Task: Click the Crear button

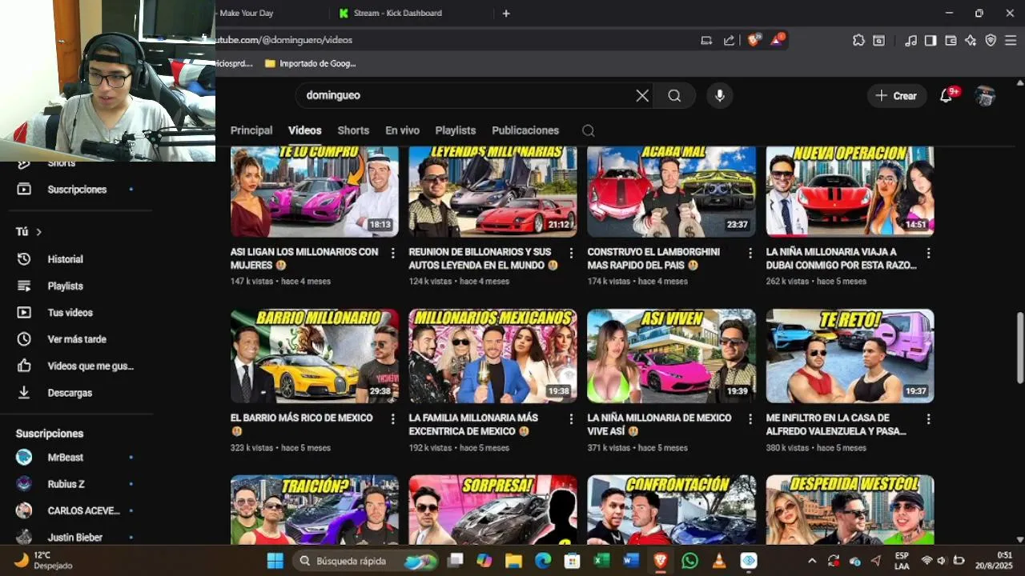Action: (x=897, y=96)
